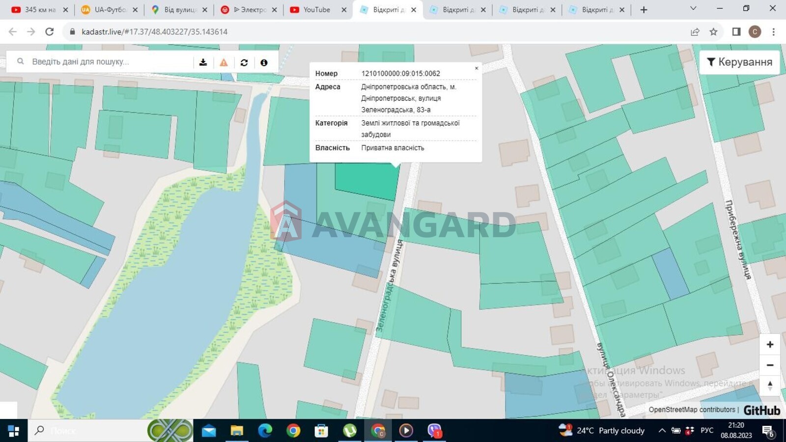
Task: Open the info circle icon
Action: click(264, 62)
